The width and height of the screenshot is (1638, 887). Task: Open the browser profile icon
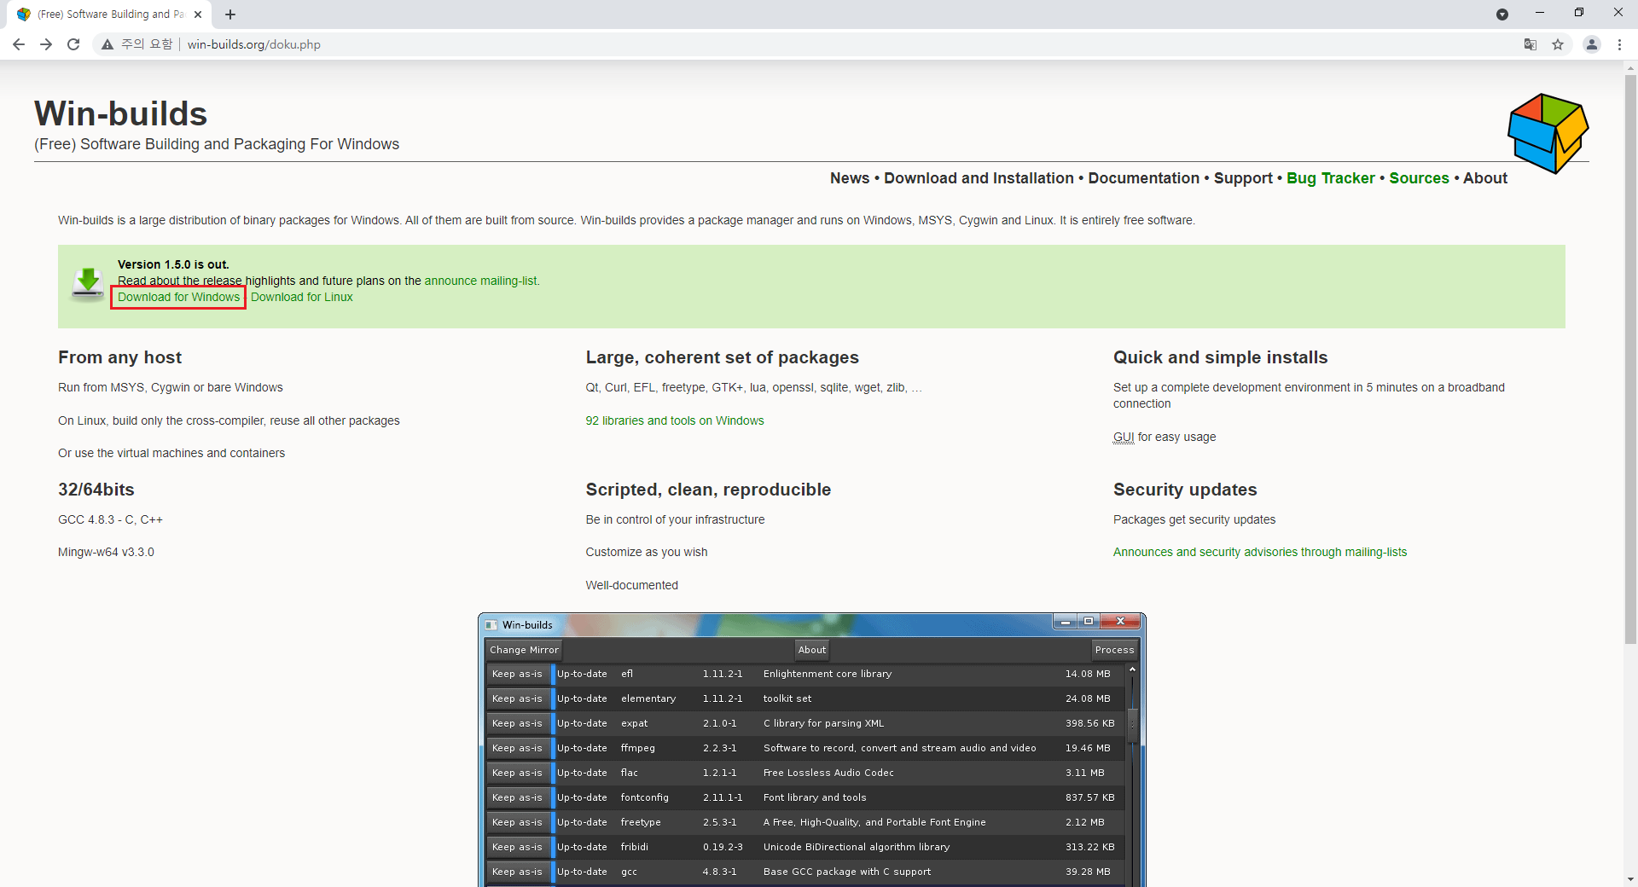1592,44
